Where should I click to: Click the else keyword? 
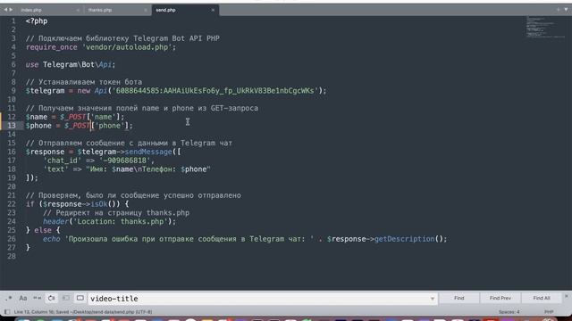(43, 230)
